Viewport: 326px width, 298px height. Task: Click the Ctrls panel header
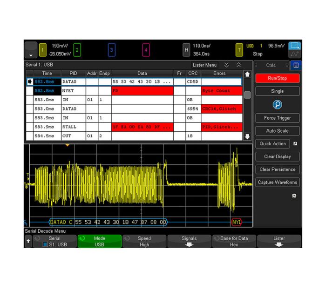(271, 65)
